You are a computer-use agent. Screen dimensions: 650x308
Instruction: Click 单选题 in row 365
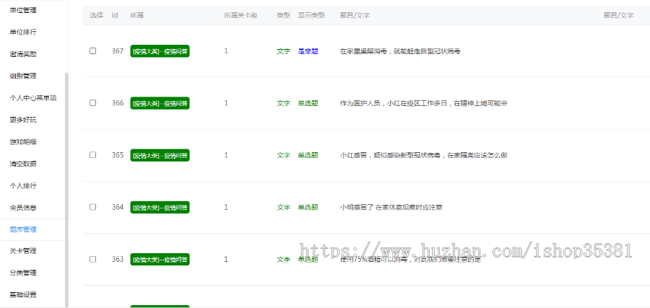point(308,155)
